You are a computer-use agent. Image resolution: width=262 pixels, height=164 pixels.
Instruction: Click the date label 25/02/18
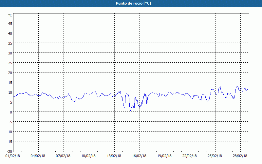215,156
